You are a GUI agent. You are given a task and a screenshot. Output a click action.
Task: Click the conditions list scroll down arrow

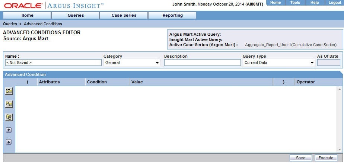pos(340,150)
